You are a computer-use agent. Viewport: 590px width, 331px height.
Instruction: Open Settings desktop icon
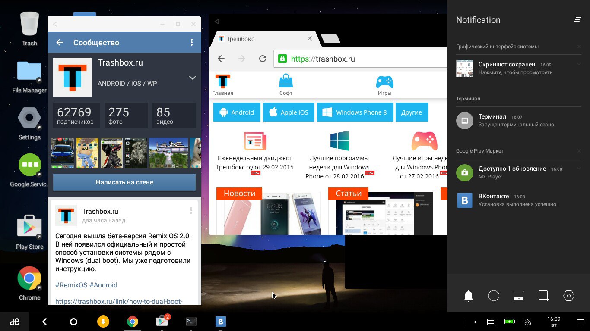(x=29, y=123)
